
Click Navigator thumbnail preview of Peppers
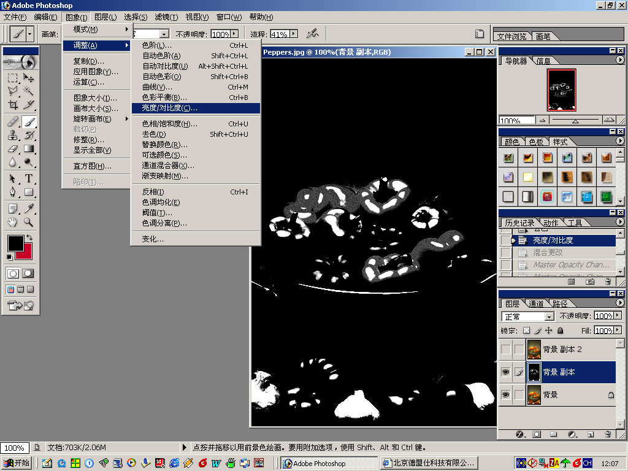point(562,90)
